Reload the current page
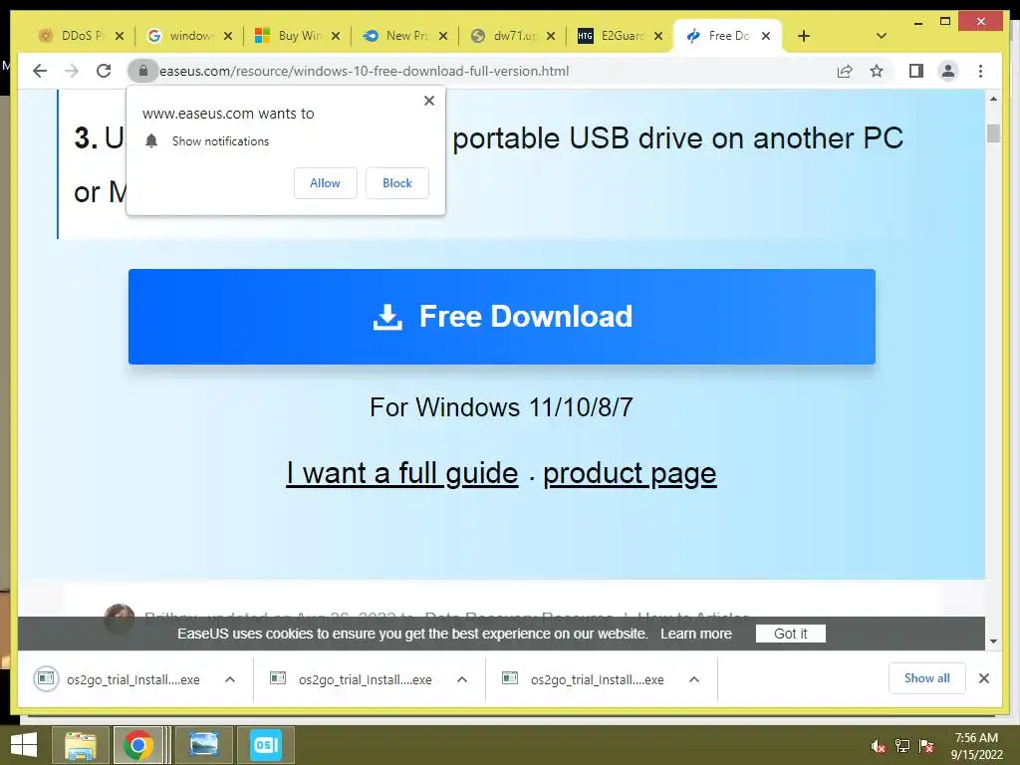 104,71
